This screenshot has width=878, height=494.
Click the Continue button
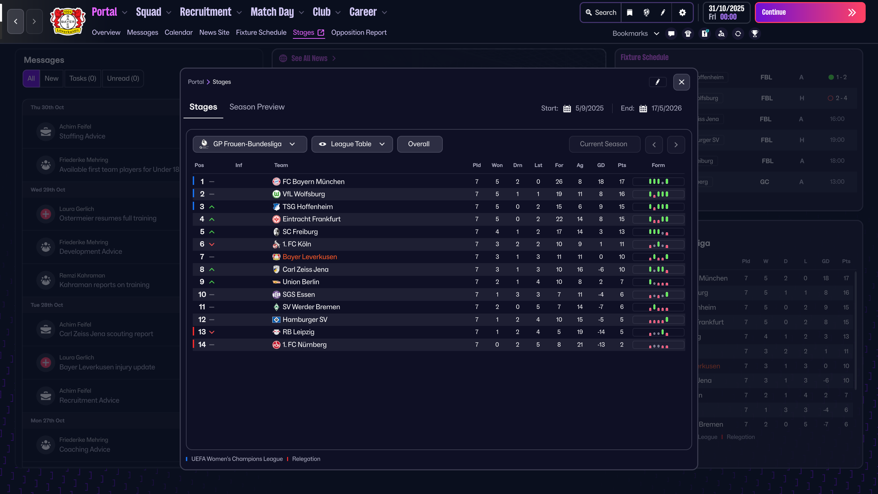pos(809,12)
